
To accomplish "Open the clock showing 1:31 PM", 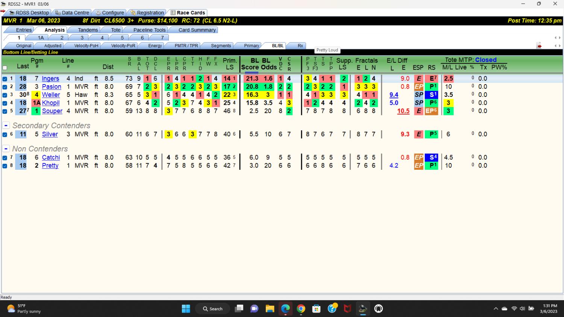I will 549,309.
